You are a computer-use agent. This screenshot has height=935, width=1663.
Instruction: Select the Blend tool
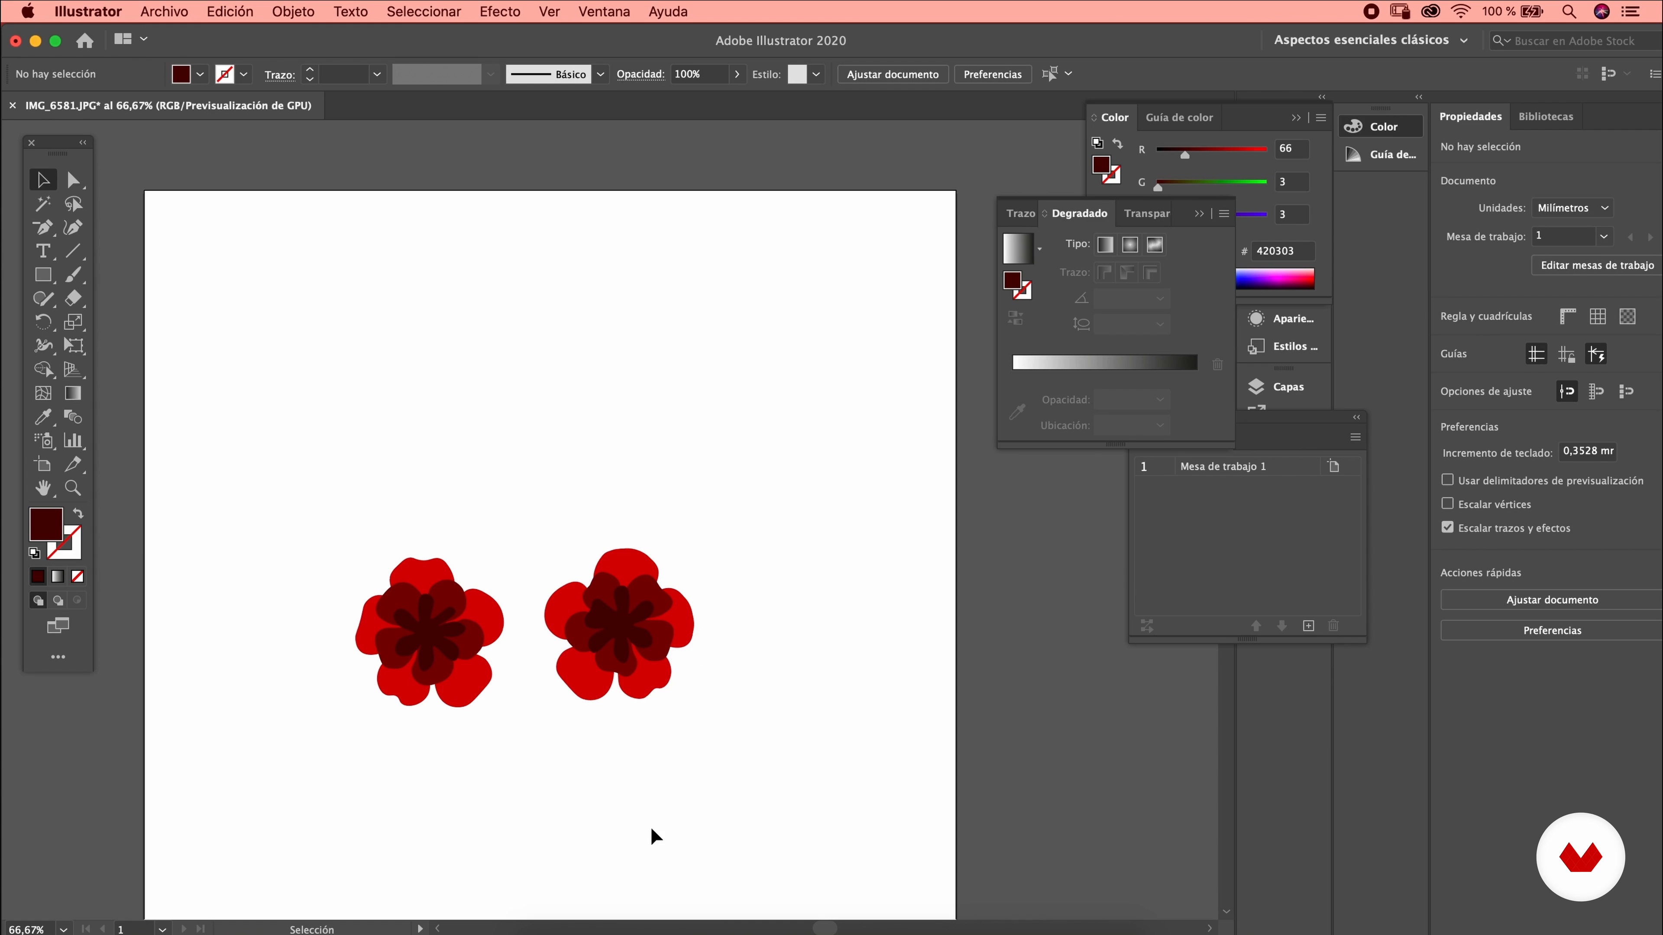(73, 417)
